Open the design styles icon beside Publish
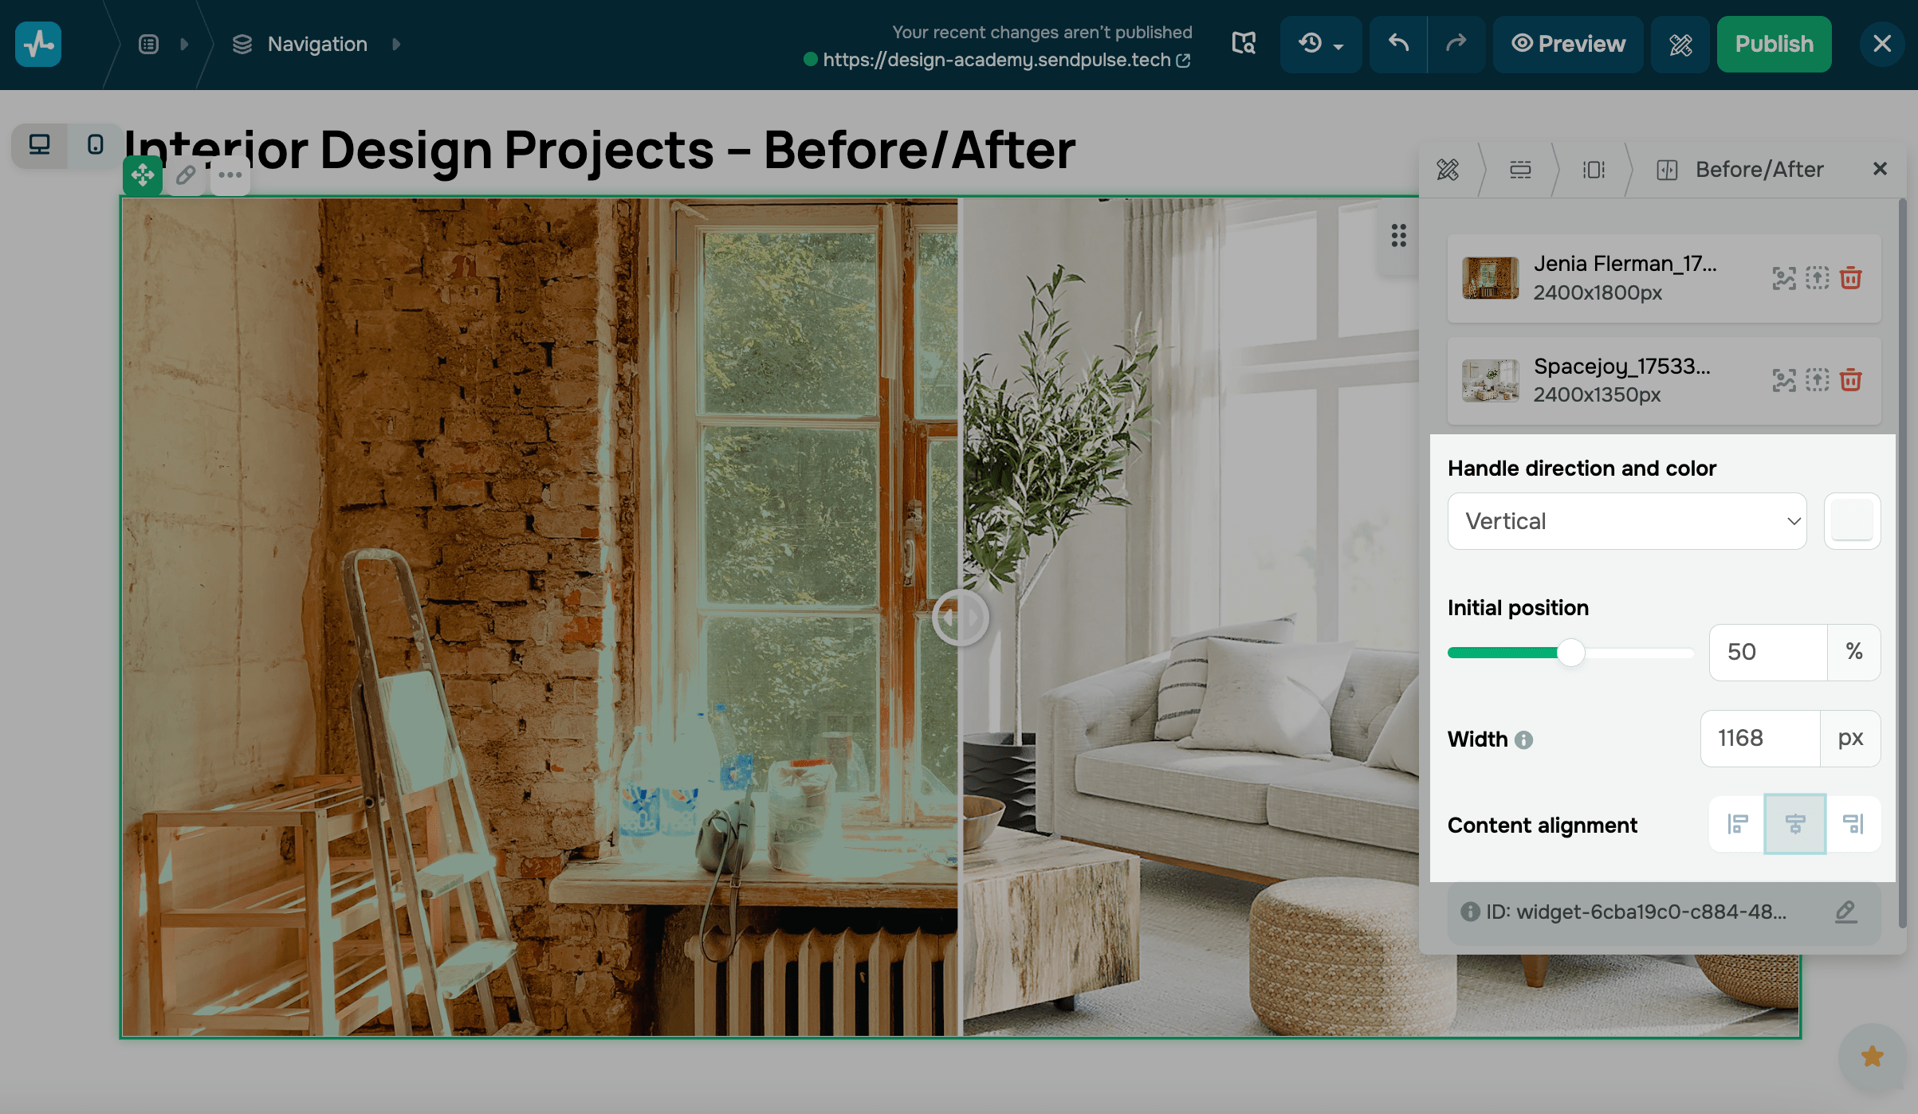 (1680, 44)
